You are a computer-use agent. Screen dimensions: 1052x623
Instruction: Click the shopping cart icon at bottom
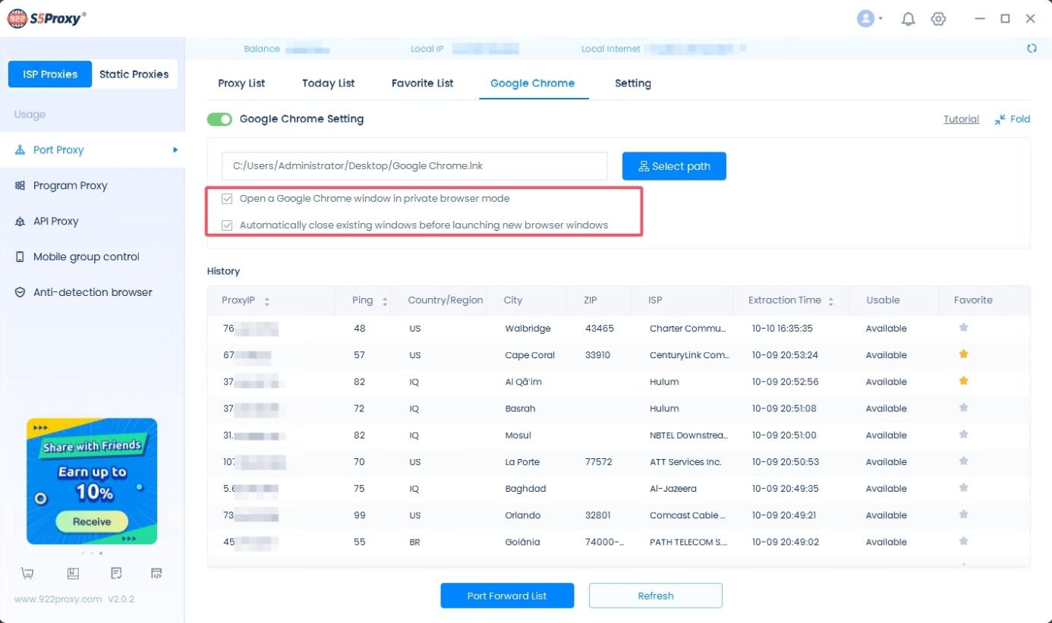[27, 573]
